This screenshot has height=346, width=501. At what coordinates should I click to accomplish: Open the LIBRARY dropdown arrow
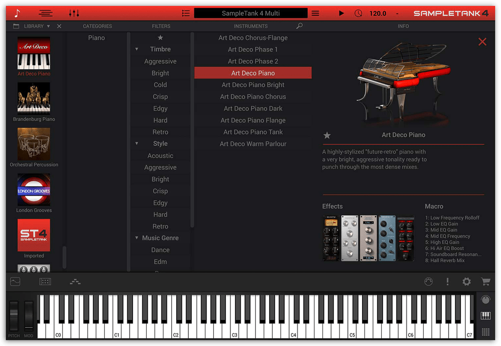pos(48,26)
